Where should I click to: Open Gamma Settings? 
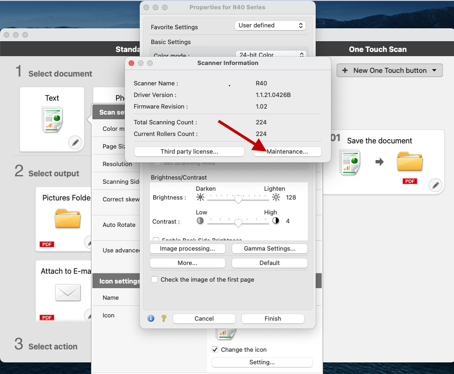pos(269,248)
